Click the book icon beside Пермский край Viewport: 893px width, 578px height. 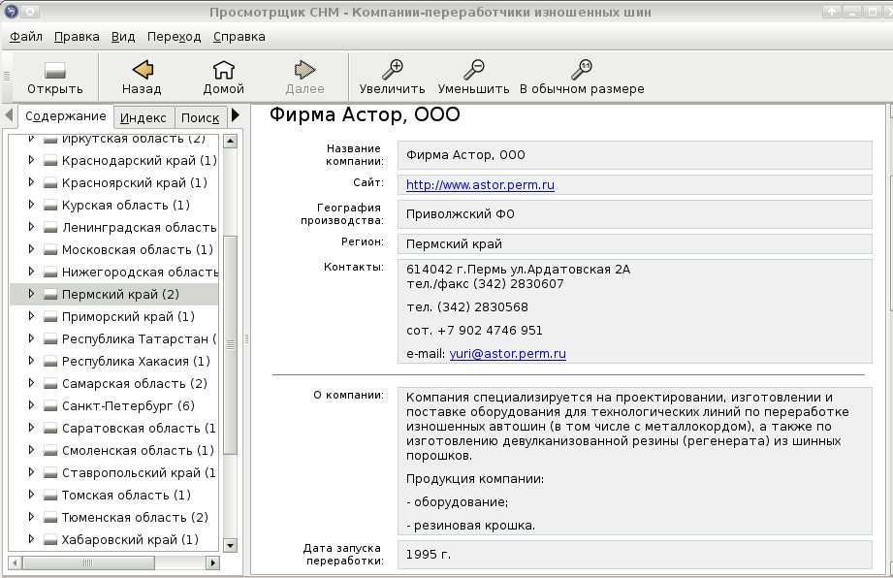50,295
